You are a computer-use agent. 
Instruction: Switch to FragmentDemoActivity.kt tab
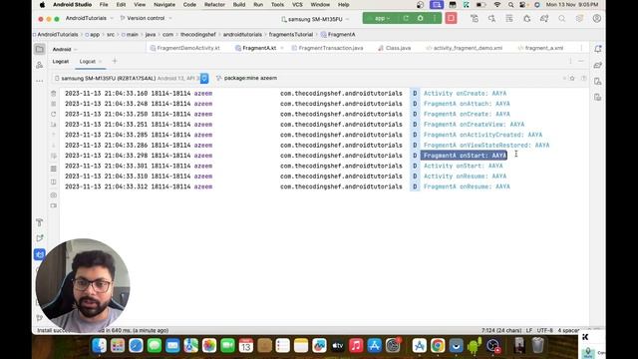pyautogui.click(x=185, y=48)
